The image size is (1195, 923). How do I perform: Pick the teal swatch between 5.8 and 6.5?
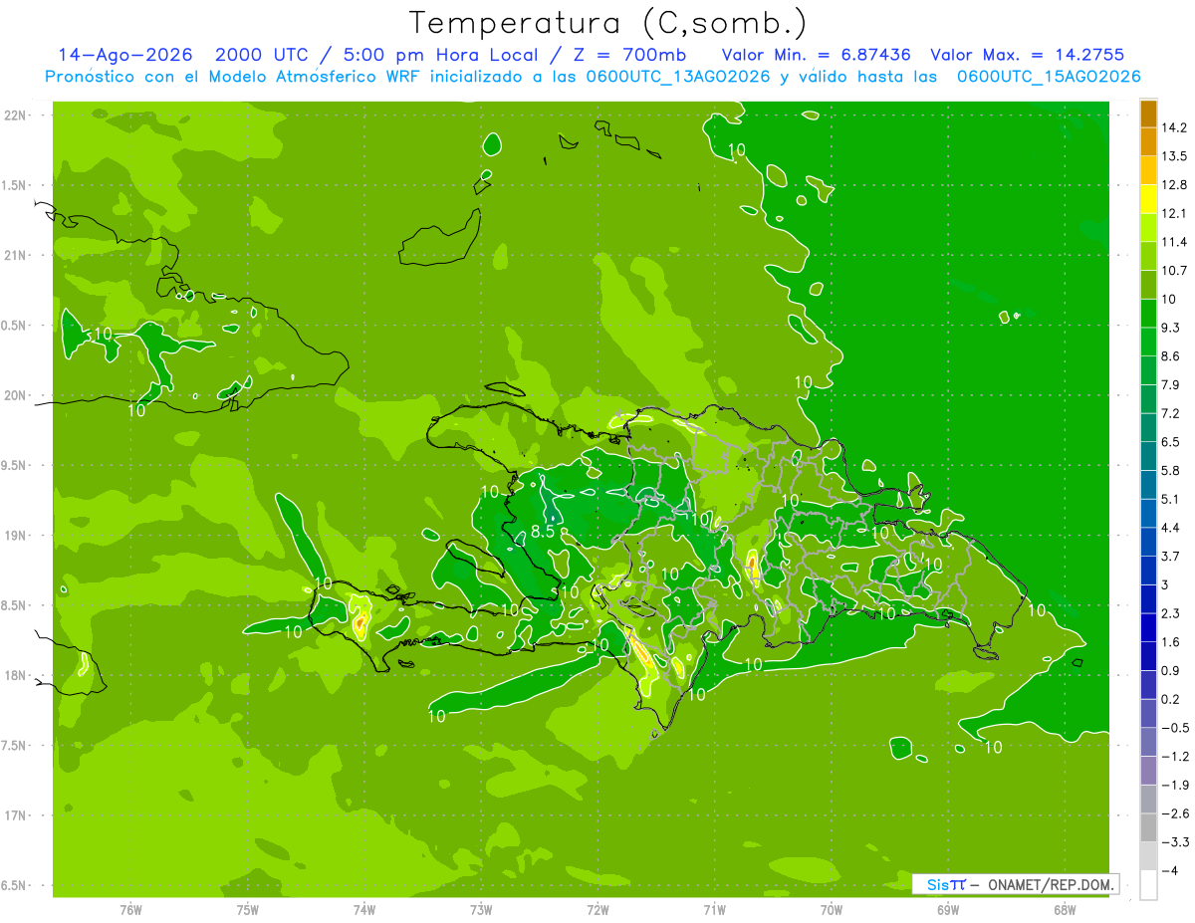tap(1148, 457)
